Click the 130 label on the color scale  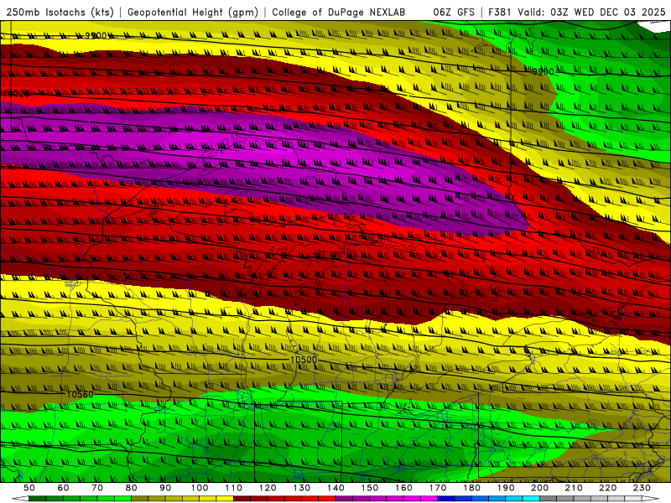(302, 488)
